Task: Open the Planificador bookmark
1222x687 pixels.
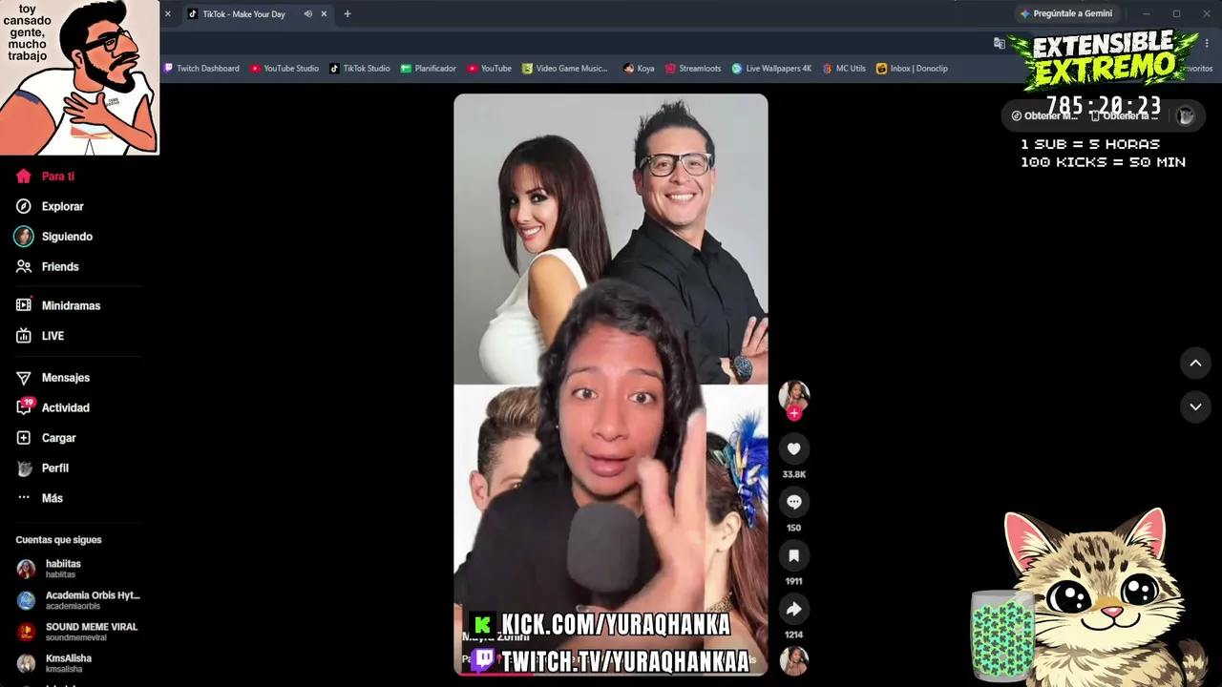Action: point(429,69)
